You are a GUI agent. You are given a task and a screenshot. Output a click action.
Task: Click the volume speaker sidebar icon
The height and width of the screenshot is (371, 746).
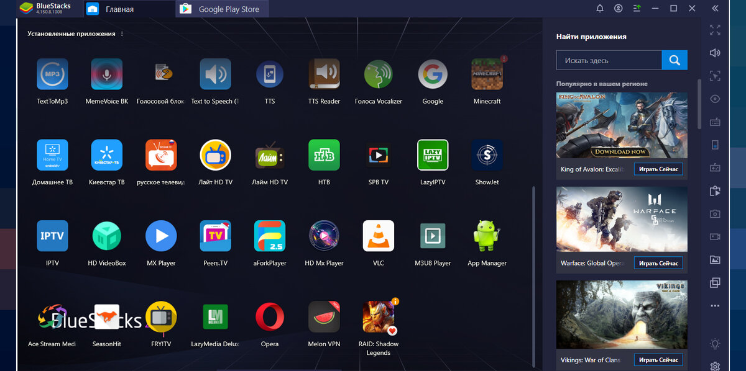pos(715,53)
